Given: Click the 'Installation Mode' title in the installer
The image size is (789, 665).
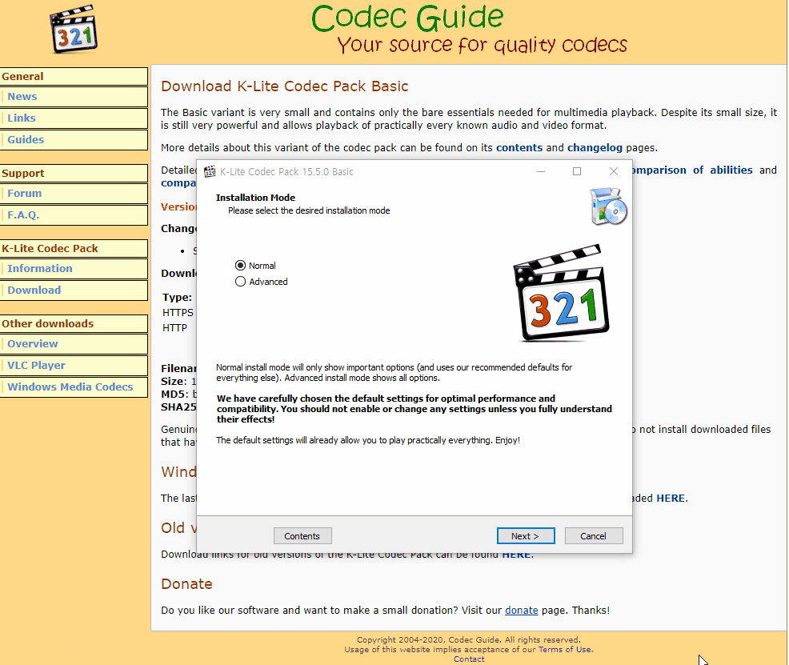Looking at the screenshot, I should point(255,198).
